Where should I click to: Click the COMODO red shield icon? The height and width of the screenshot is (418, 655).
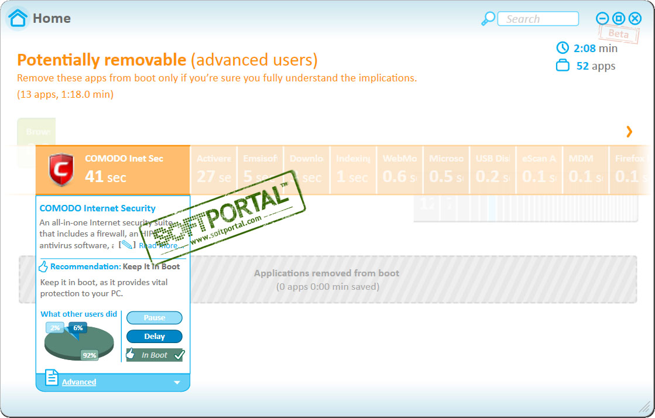pyautogui.click(x=61, y=169)
